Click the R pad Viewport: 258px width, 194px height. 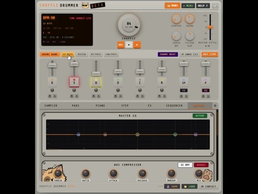[162, 82]
